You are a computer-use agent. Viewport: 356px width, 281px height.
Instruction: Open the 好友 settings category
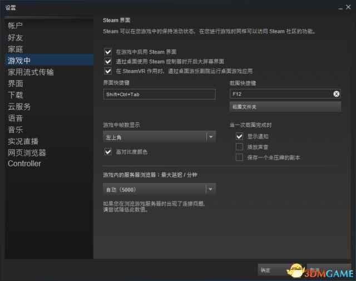coord(16,37)
